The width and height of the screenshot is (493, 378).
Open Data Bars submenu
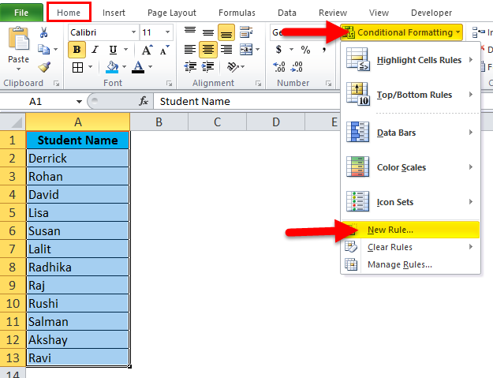410,133
